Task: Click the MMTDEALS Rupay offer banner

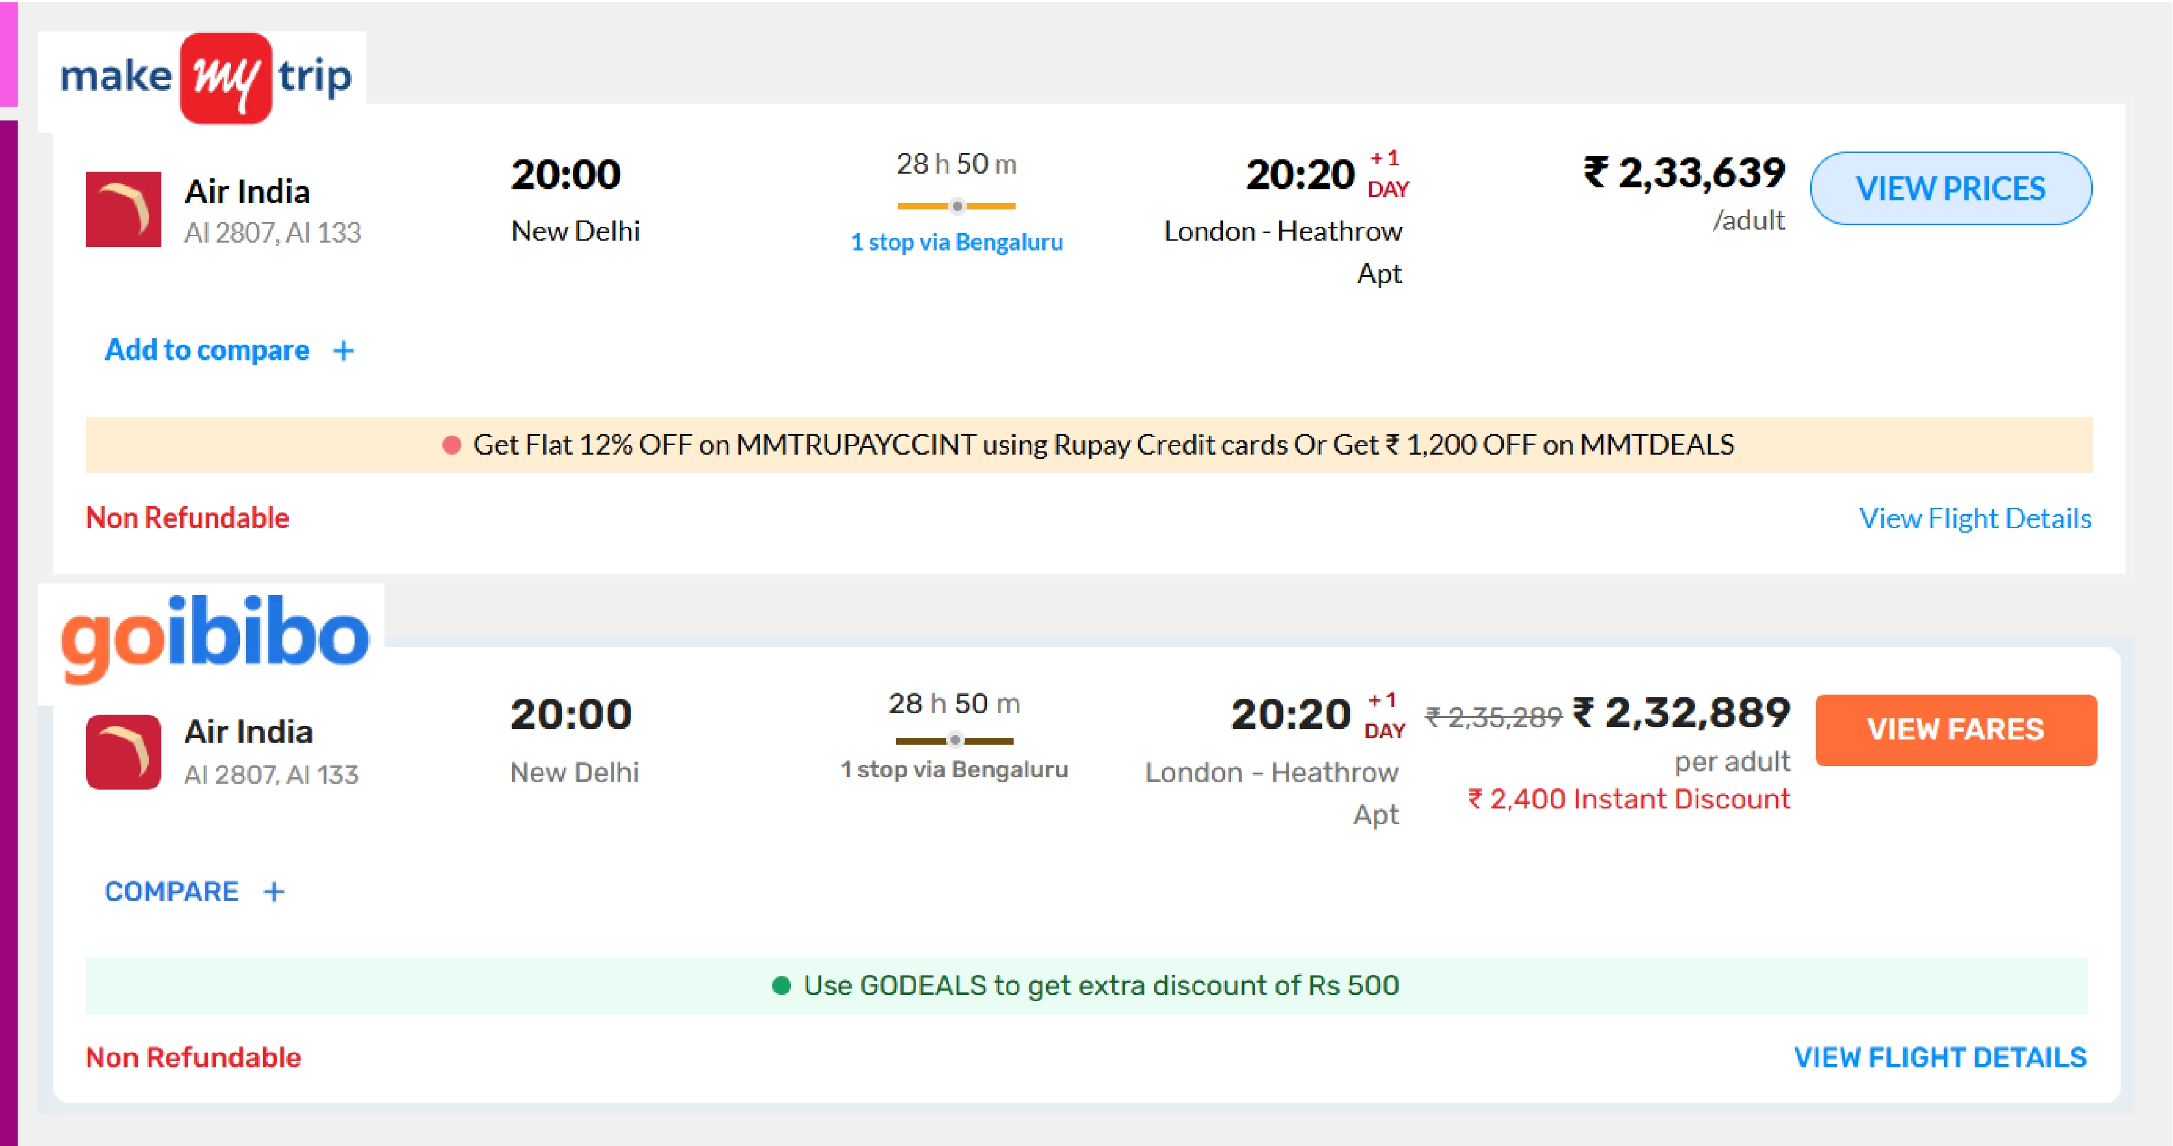Action: [x=1088, y=446]
